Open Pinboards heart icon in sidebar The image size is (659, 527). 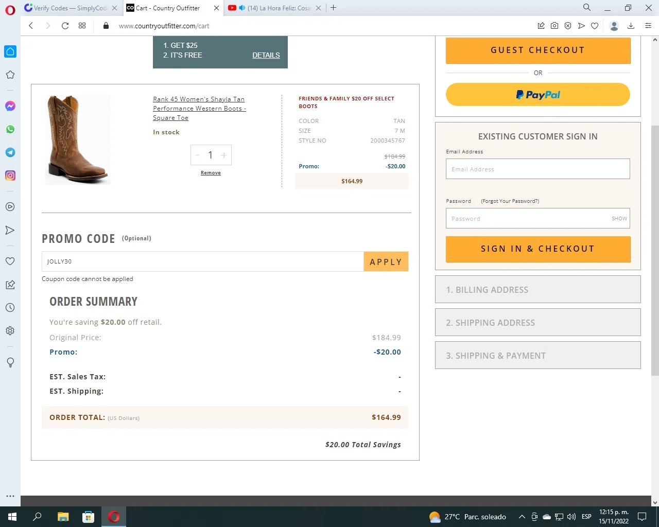[10, 261]
